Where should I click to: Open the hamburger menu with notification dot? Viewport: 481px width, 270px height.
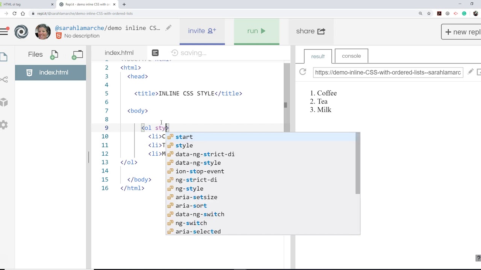[4, 31]
